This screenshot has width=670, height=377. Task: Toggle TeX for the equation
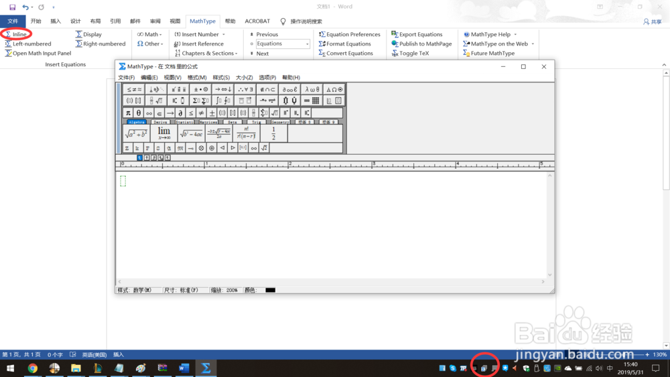click(x=410, y=53)
